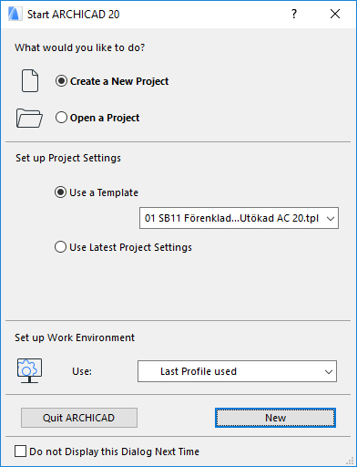Close the Start ARCHICAD 20 dialog
357x467 pixels.
(x=335, y=14)
